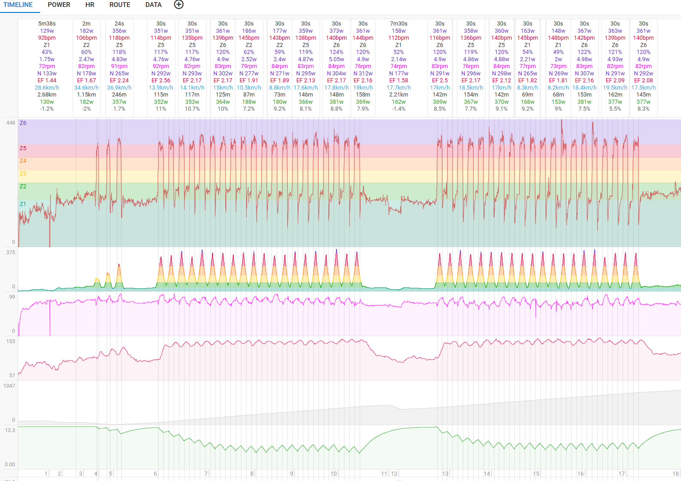
Task: Select the TIMELINE tab
Action: click(18, 5)
